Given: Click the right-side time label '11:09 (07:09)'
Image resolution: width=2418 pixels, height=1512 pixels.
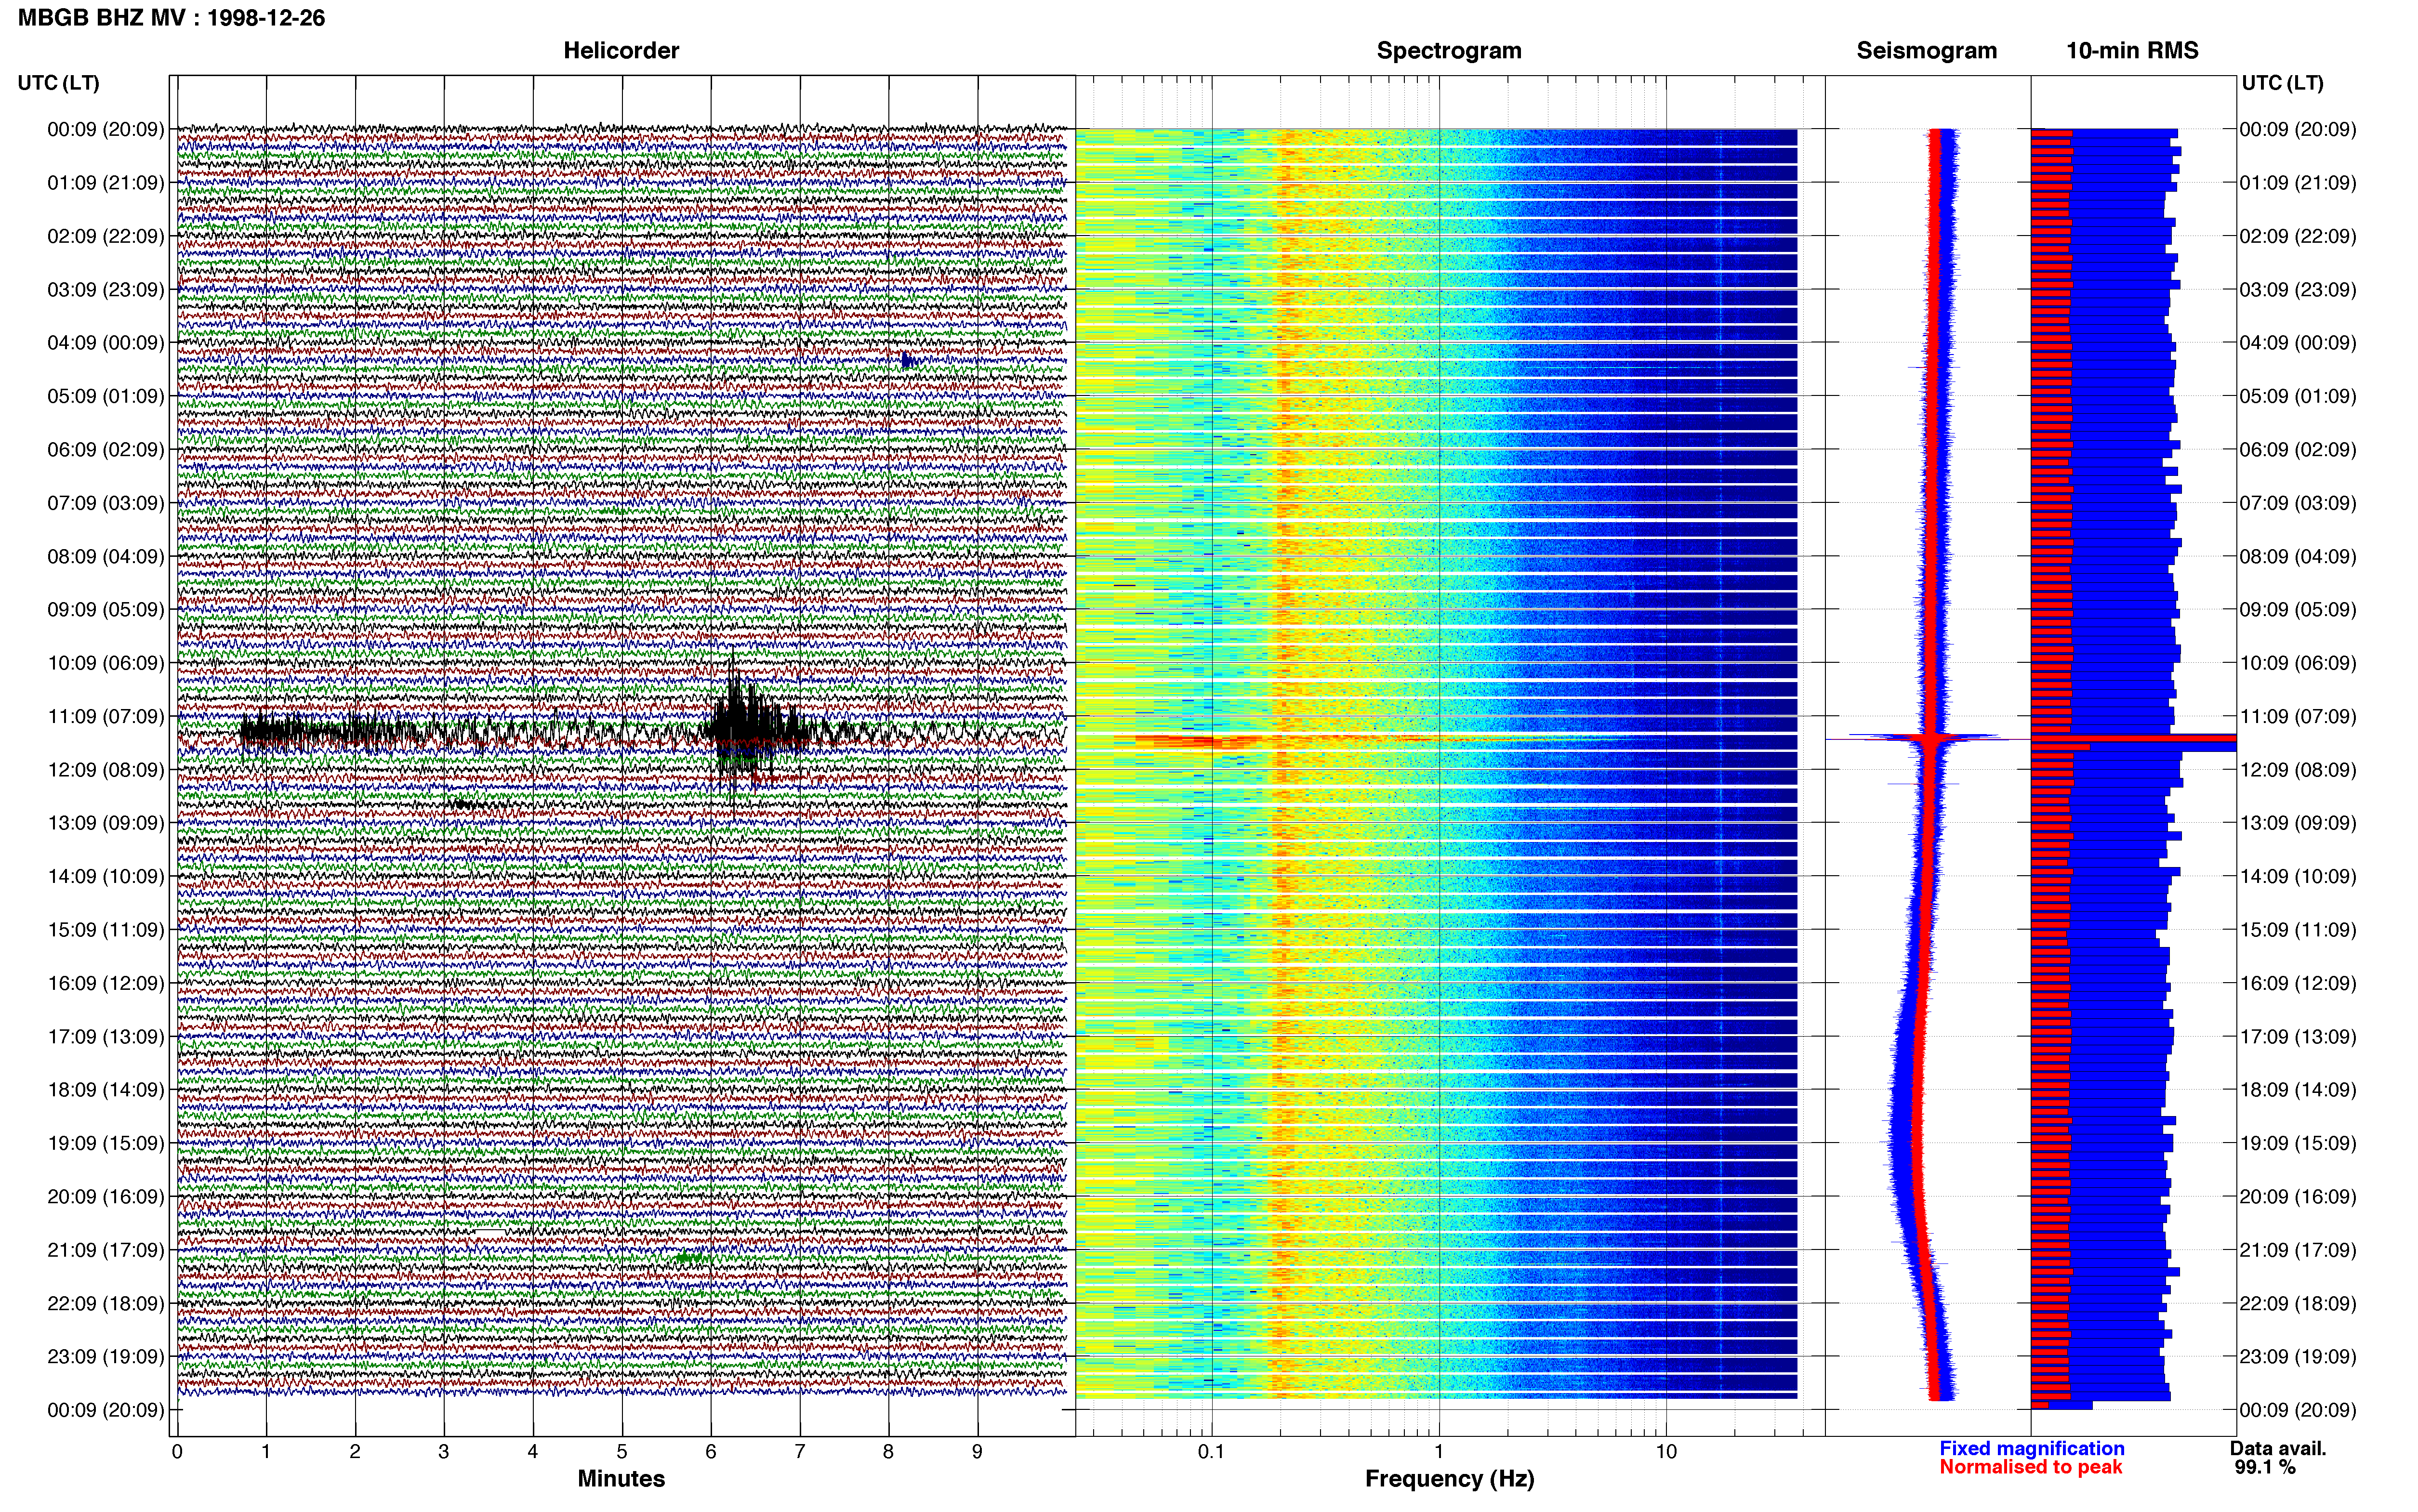Looking at the screenshot, I should (2298, 716).
